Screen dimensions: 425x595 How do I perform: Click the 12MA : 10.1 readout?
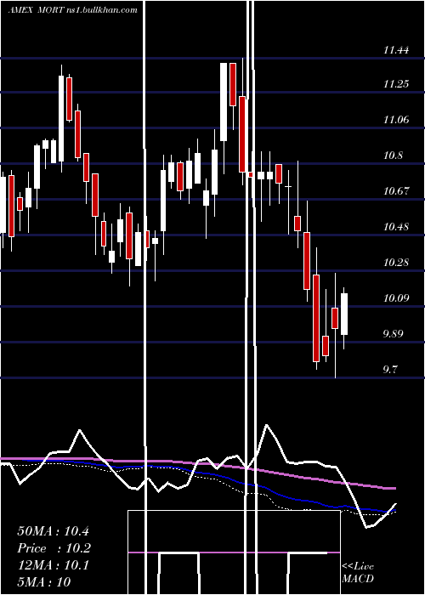53,565
